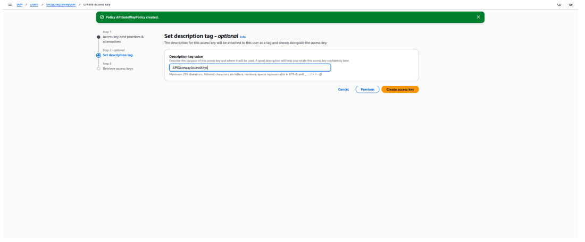Go back with the Previous button

pos(367,89)
